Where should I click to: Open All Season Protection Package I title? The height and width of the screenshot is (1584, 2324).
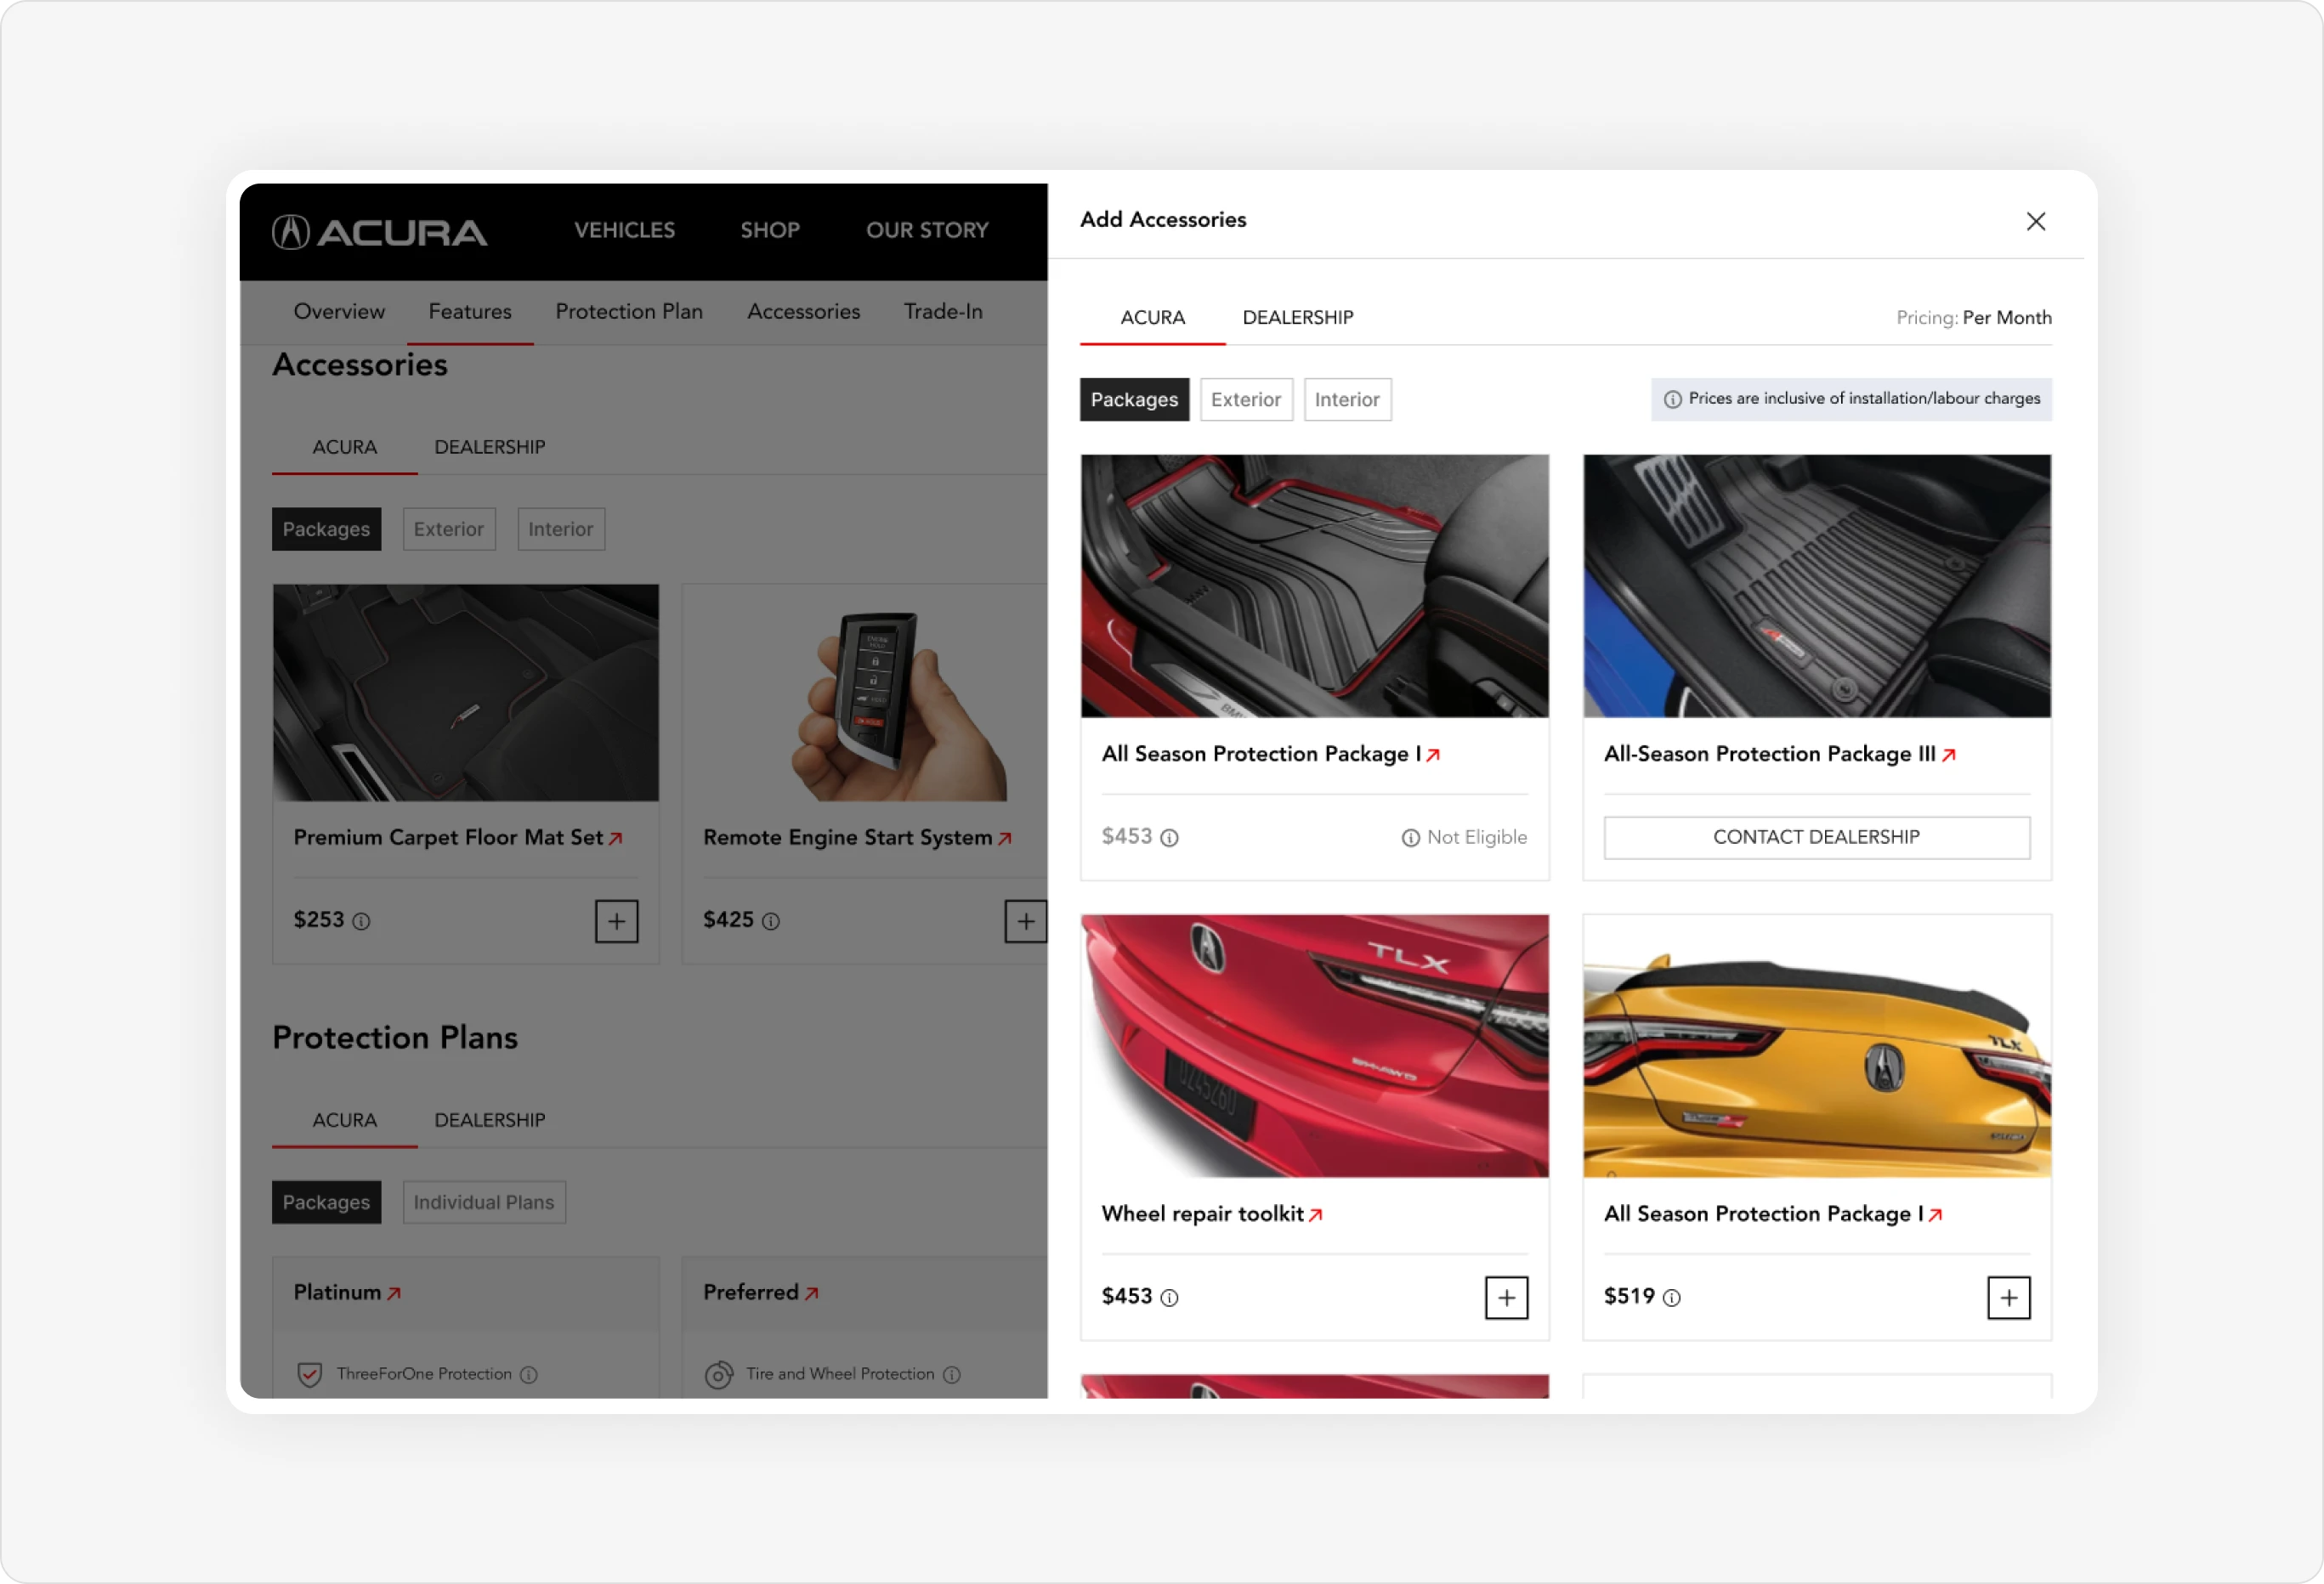pos(1260,754)
